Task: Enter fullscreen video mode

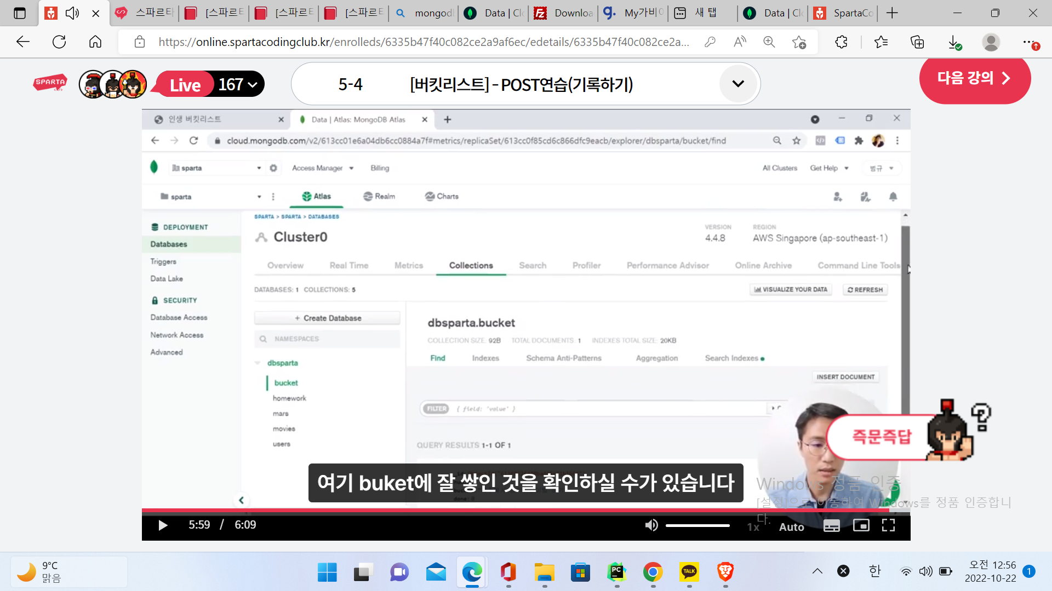Action: (888, 525)
